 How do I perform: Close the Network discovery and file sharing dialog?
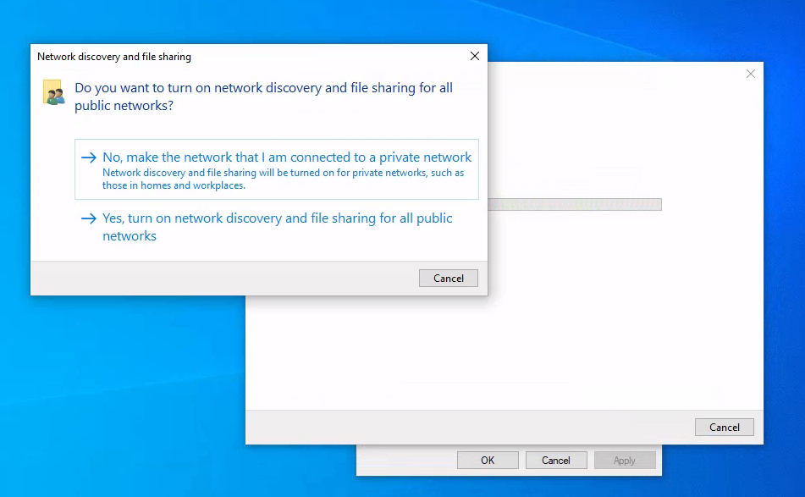(x=474, y=57)
